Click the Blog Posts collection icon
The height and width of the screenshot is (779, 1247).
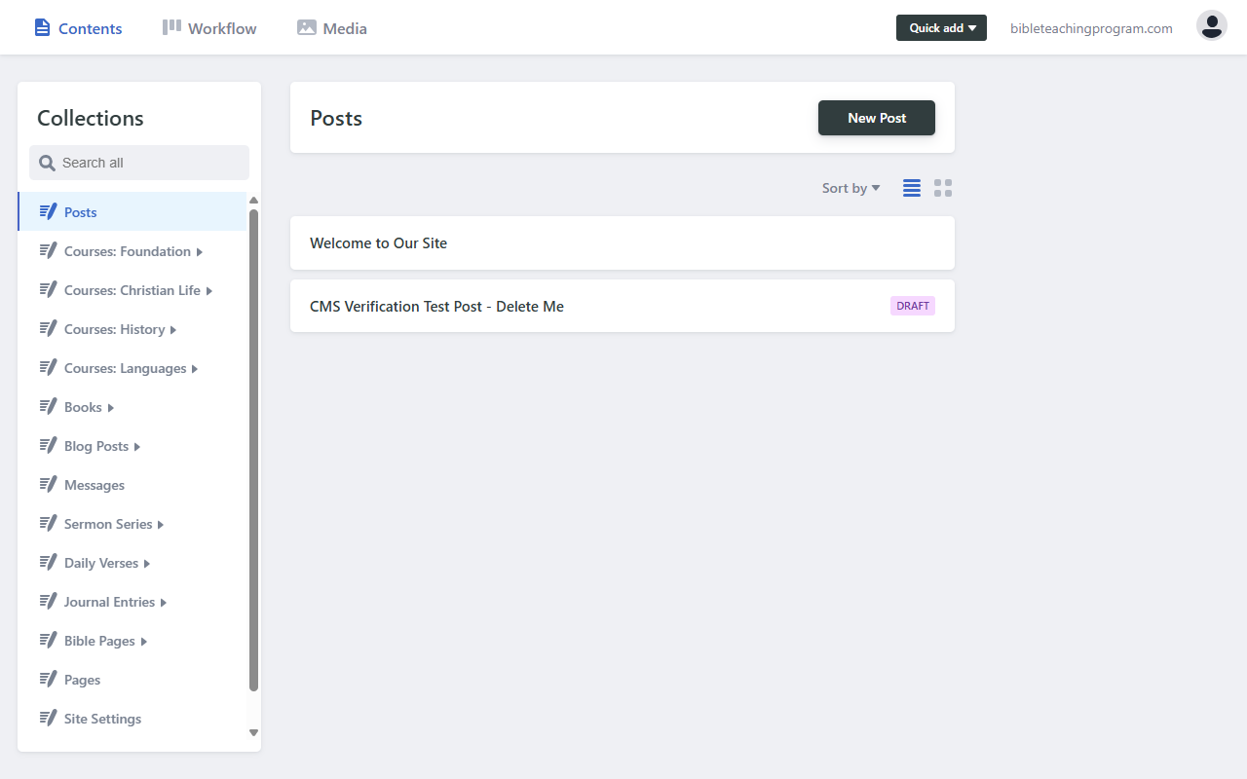coord(49,445)
